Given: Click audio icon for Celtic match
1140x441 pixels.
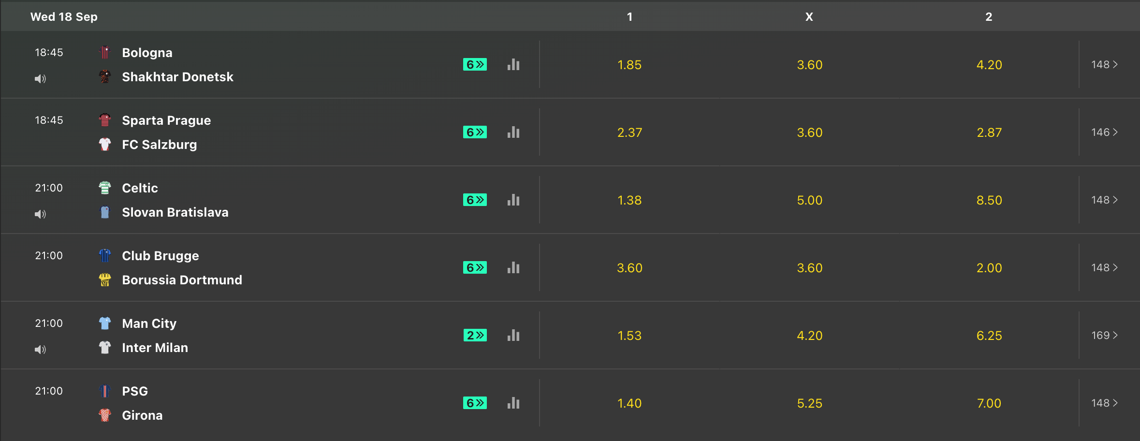Looking at the screenshot, I should coord(40,214).
